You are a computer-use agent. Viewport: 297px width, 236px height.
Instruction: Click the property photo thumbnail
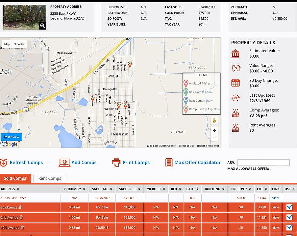[25, 17]
